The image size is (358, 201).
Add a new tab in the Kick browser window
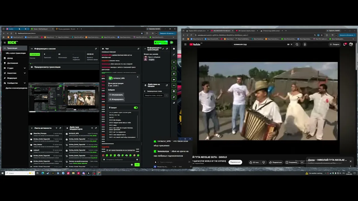(x=81, y=29)
